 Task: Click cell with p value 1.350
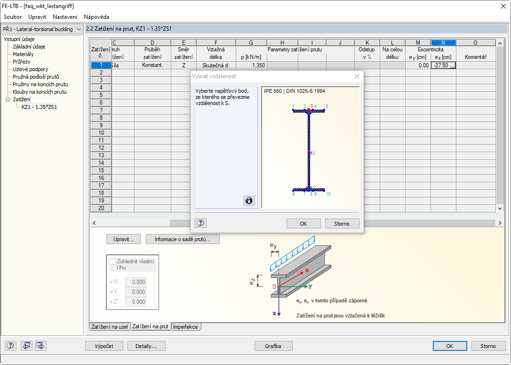pyautogui.click(x=251, y=65)
